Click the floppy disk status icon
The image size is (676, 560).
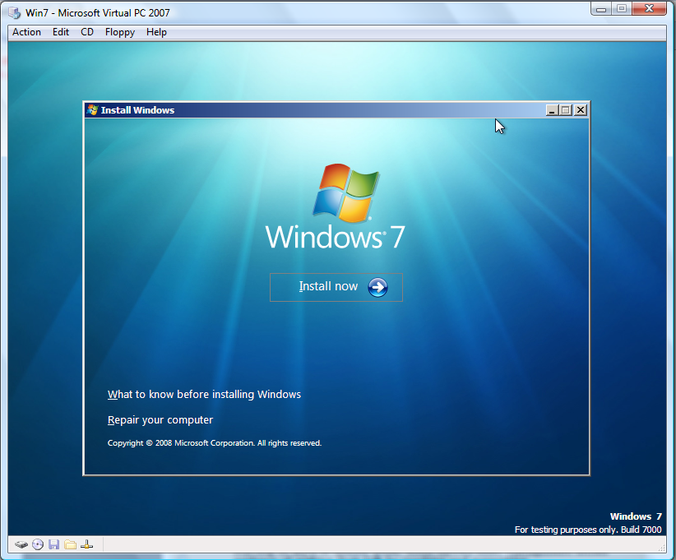(54, 544)
